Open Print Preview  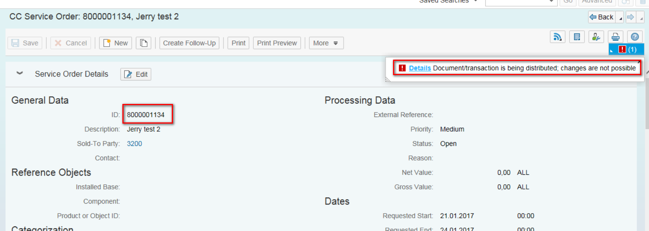(277, 43)
